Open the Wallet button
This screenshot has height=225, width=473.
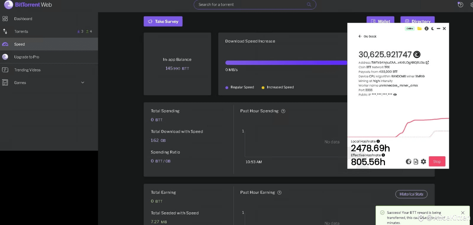(380, 20)
